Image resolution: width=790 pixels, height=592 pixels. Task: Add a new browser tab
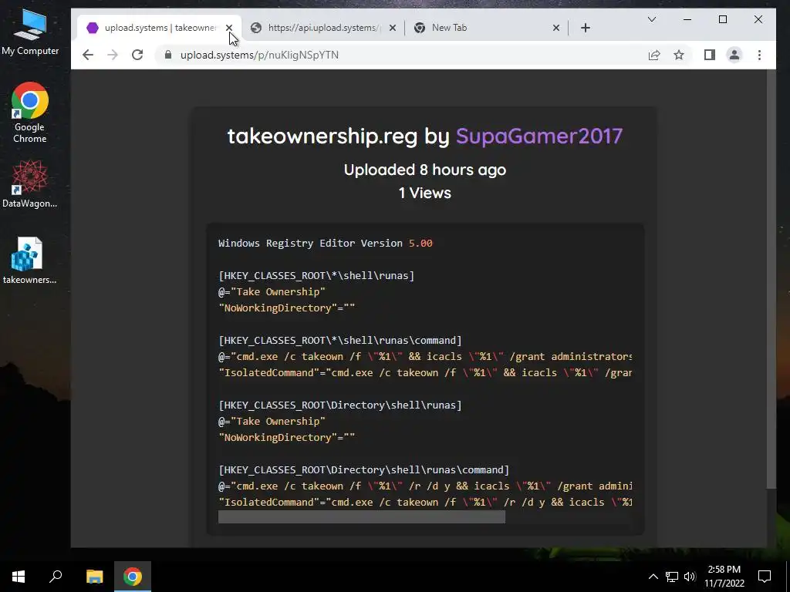pyautogui.click(x=585, y=28)
